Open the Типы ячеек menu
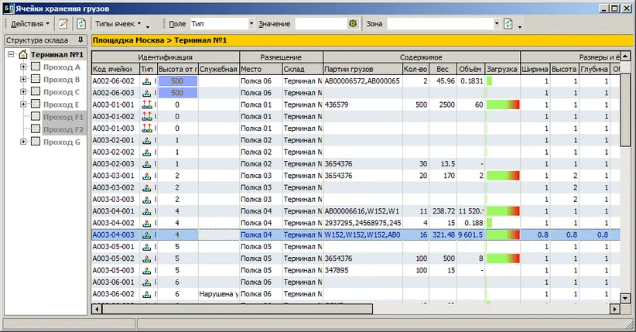The width and height of the screenshot is (636, 332). tap(127, 24)
